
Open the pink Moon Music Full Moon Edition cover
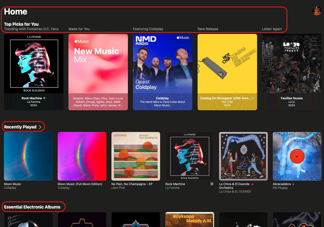(82, 156)
